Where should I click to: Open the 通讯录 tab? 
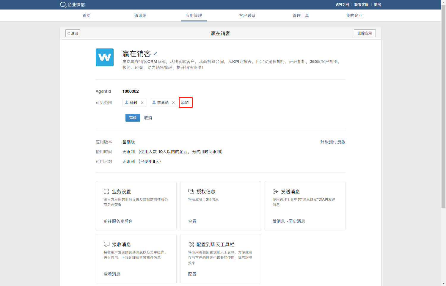(x=140, y=15)
